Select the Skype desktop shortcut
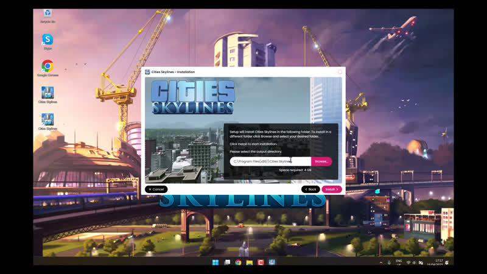This screenshot has width=487, height=274. coord(47,42)
